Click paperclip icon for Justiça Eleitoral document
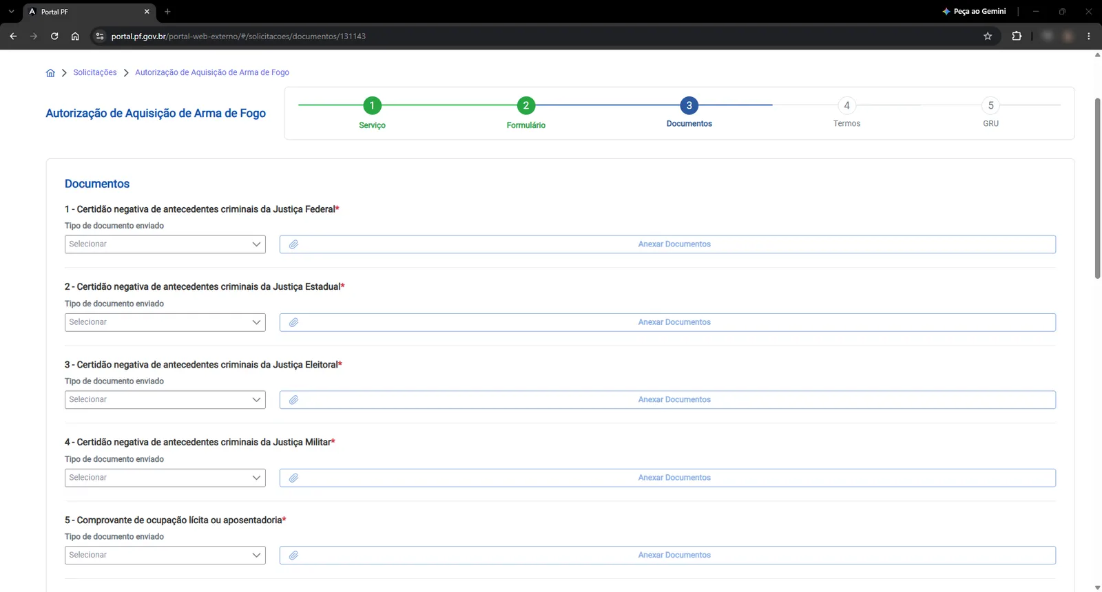Screen dimensions: 1102x592 (x=293, y=400)
